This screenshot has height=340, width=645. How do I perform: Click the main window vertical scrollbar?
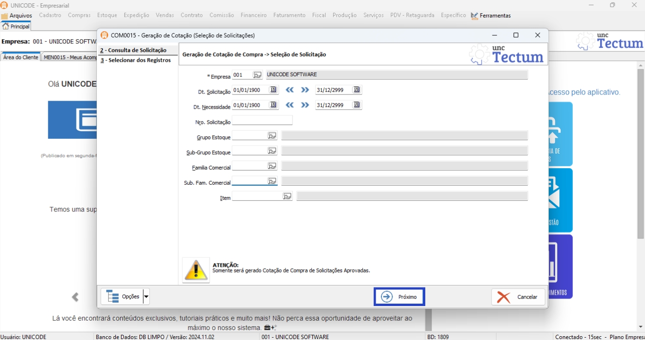coord(641,189)
